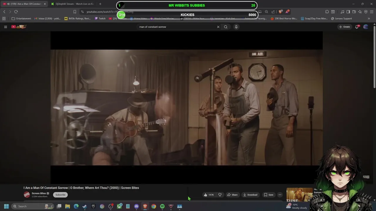Toggle the browser sidebar panel
Image resolution: width=376 pixels, height=211 pixels.
[348, 12]
